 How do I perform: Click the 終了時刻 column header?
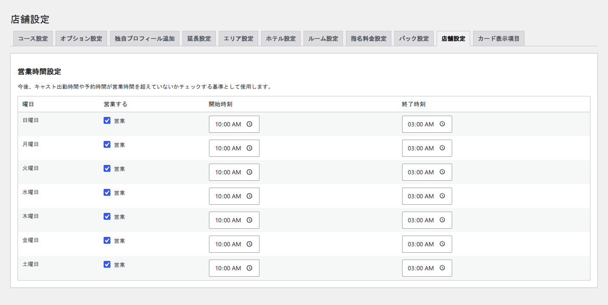414,104
